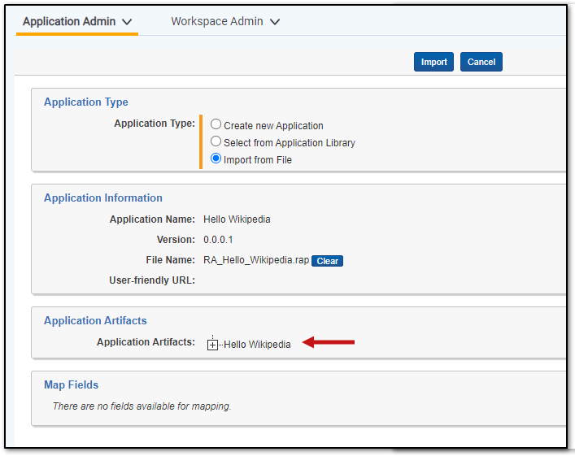Image resolution: width=575 pixels, height=456 pixels.
Task: Click the Map Fields section heading
Action: [x=71, y=385]
